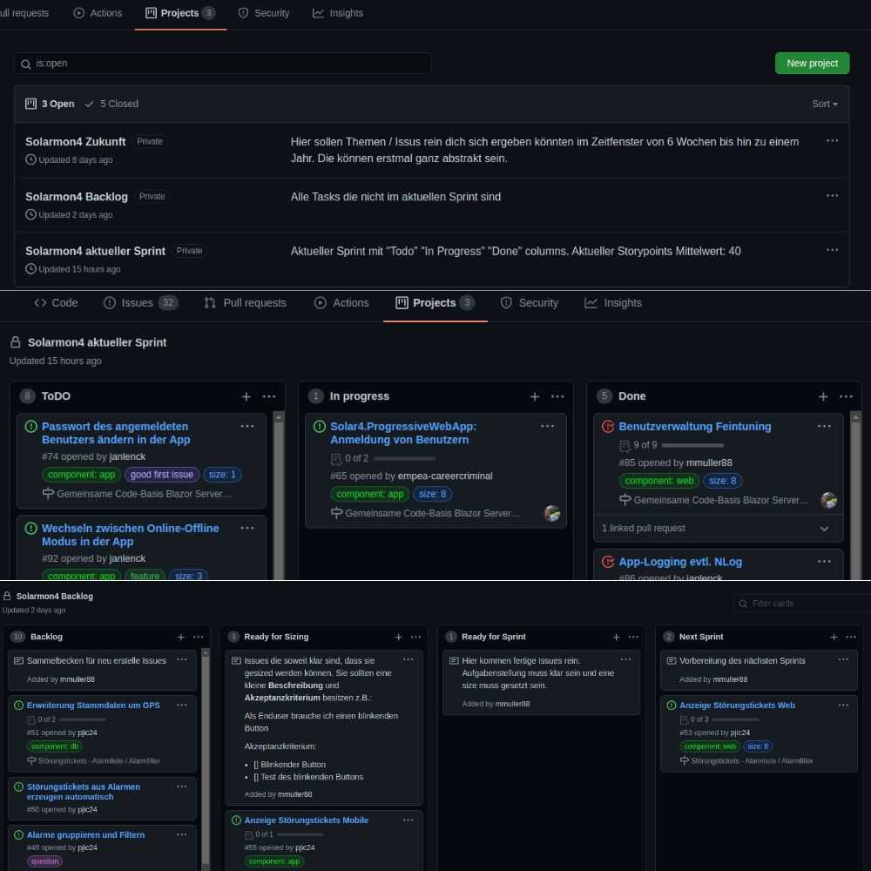Click the add item plus on the Next Sprint column
The height and width of the screenshot is (871, 871).
834,637
